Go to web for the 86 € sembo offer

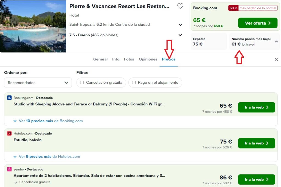(x=257, y=180)
